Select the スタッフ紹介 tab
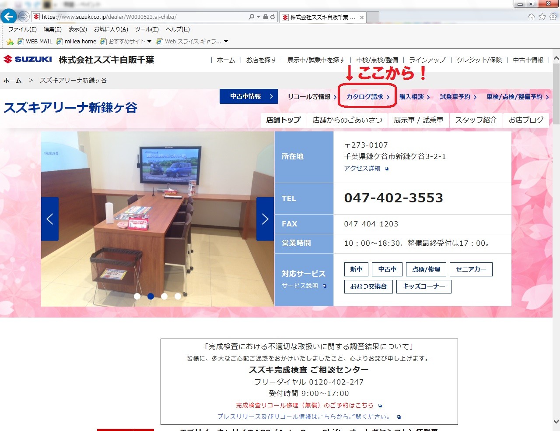This screenshot has height=431, width=560. (x=476, y=120)
